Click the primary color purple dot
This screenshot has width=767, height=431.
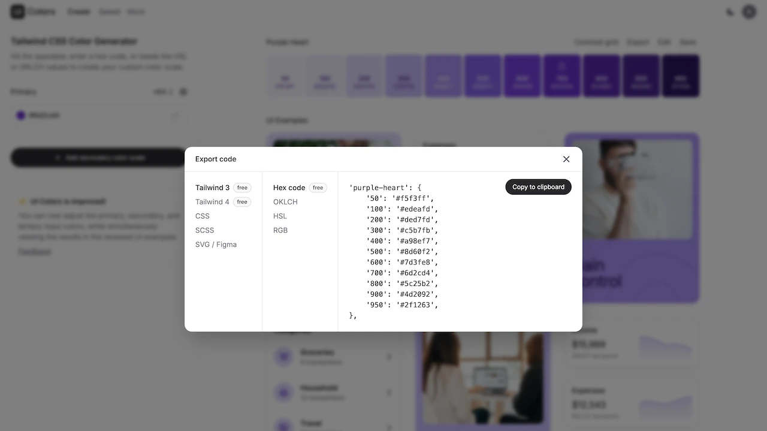(x=21, y=116)
